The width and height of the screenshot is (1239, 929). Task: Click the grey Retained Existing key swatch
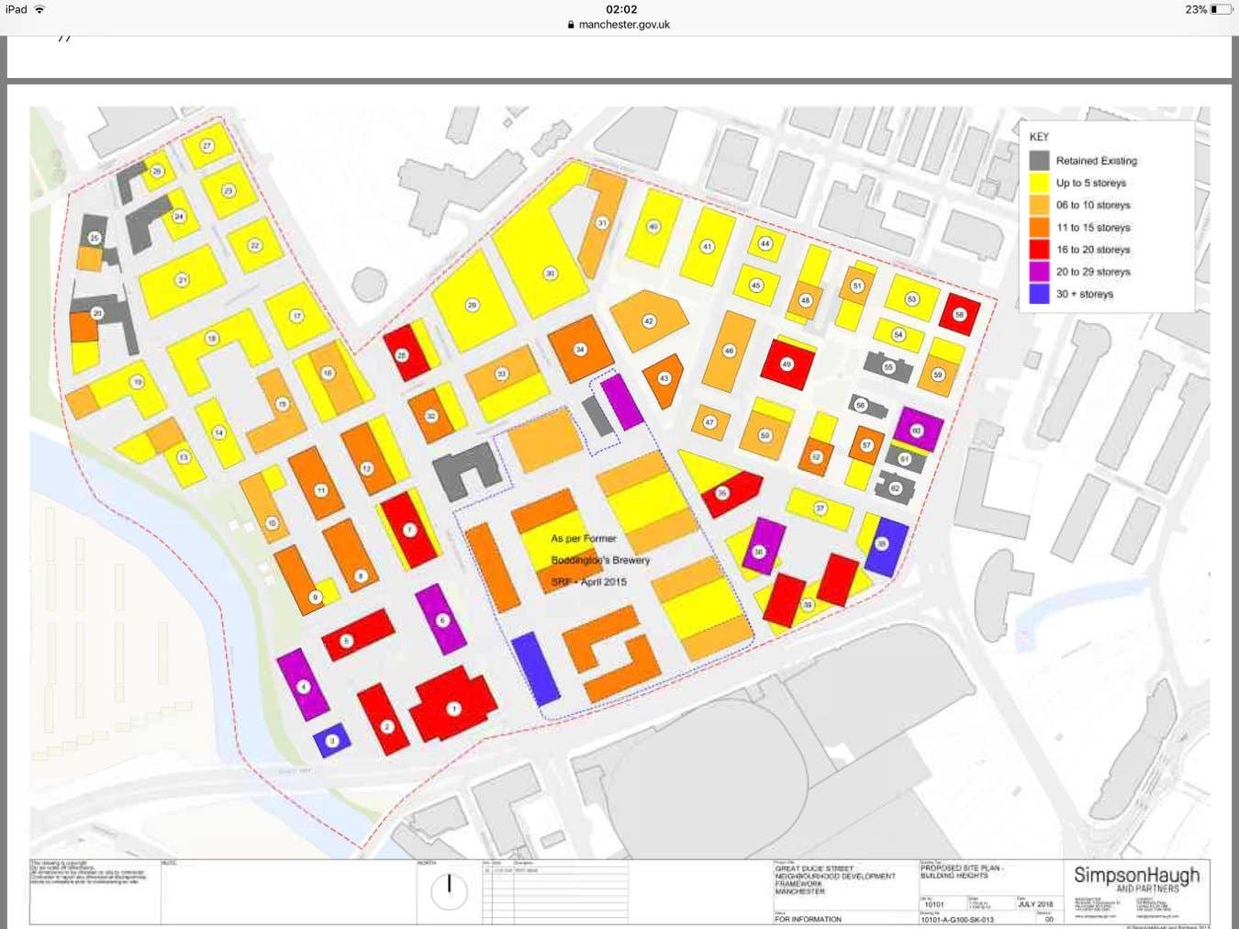(x=1039, y=161)
